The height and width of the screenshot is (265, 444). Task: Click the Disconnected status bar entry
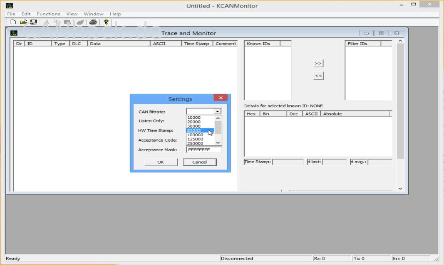pyautogui.click(x=265, y=258)
